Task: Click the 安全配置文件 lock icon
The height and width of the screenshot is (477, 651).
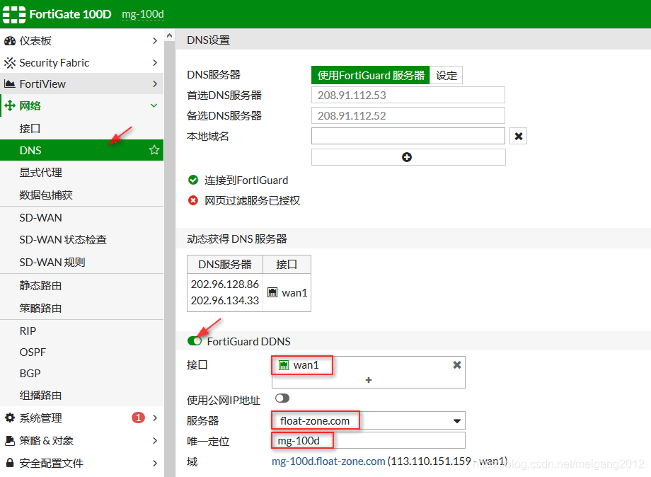Action: point(9,463)
